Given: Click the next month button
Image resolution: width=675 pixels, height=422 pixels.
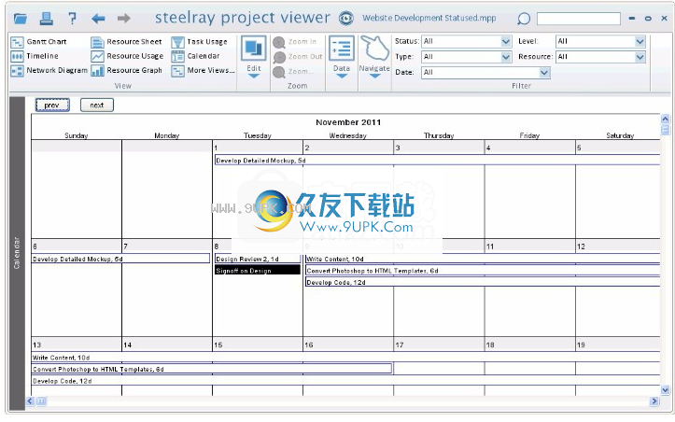Looking at the screenshot, I should pos(97,105).
